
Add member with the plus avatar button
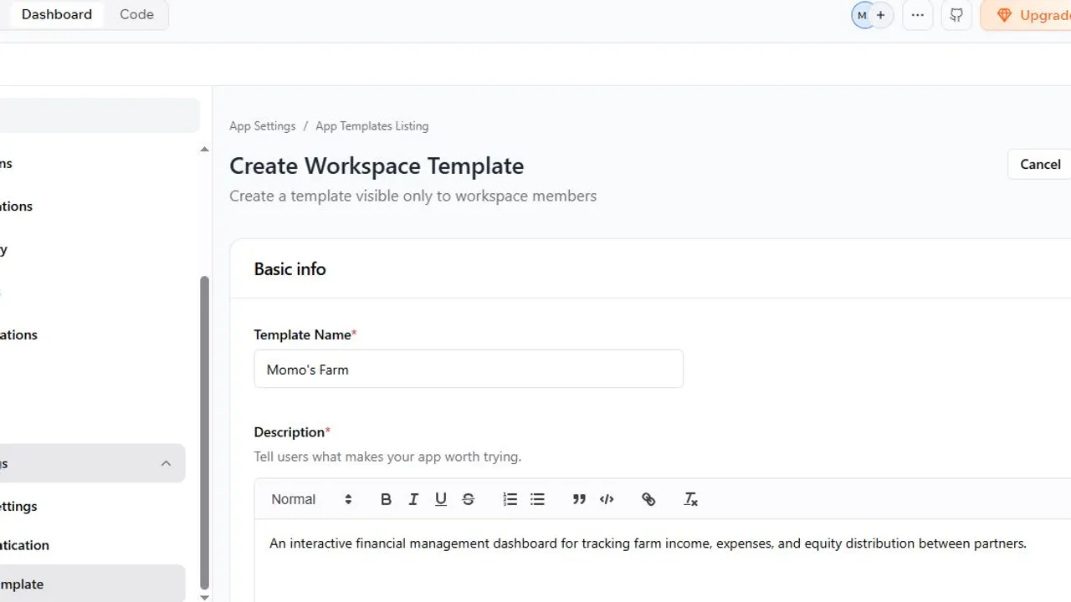point(881,15)
